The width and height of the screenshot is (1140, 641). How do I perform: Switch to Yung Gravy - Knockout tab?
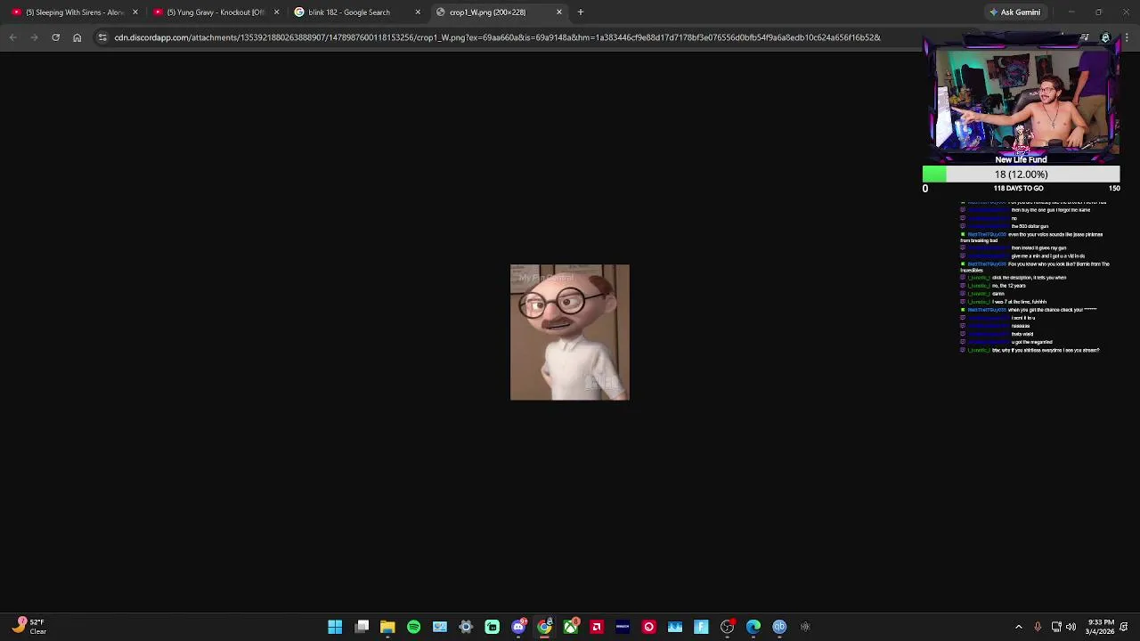pyautogui.click(x=215, y=12)
